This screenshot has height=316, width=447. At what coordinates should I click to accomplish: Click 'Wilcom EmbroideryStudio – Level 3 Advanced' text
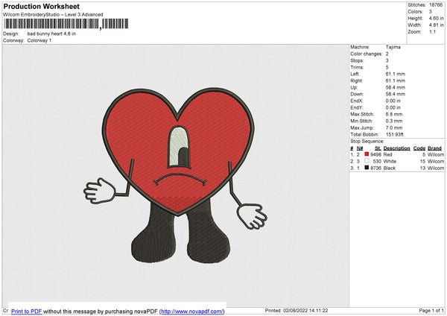[53, 15]
